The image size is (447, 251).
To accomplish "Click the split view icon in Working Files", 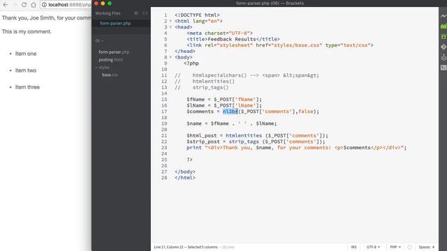I will (x=145, y=13).
